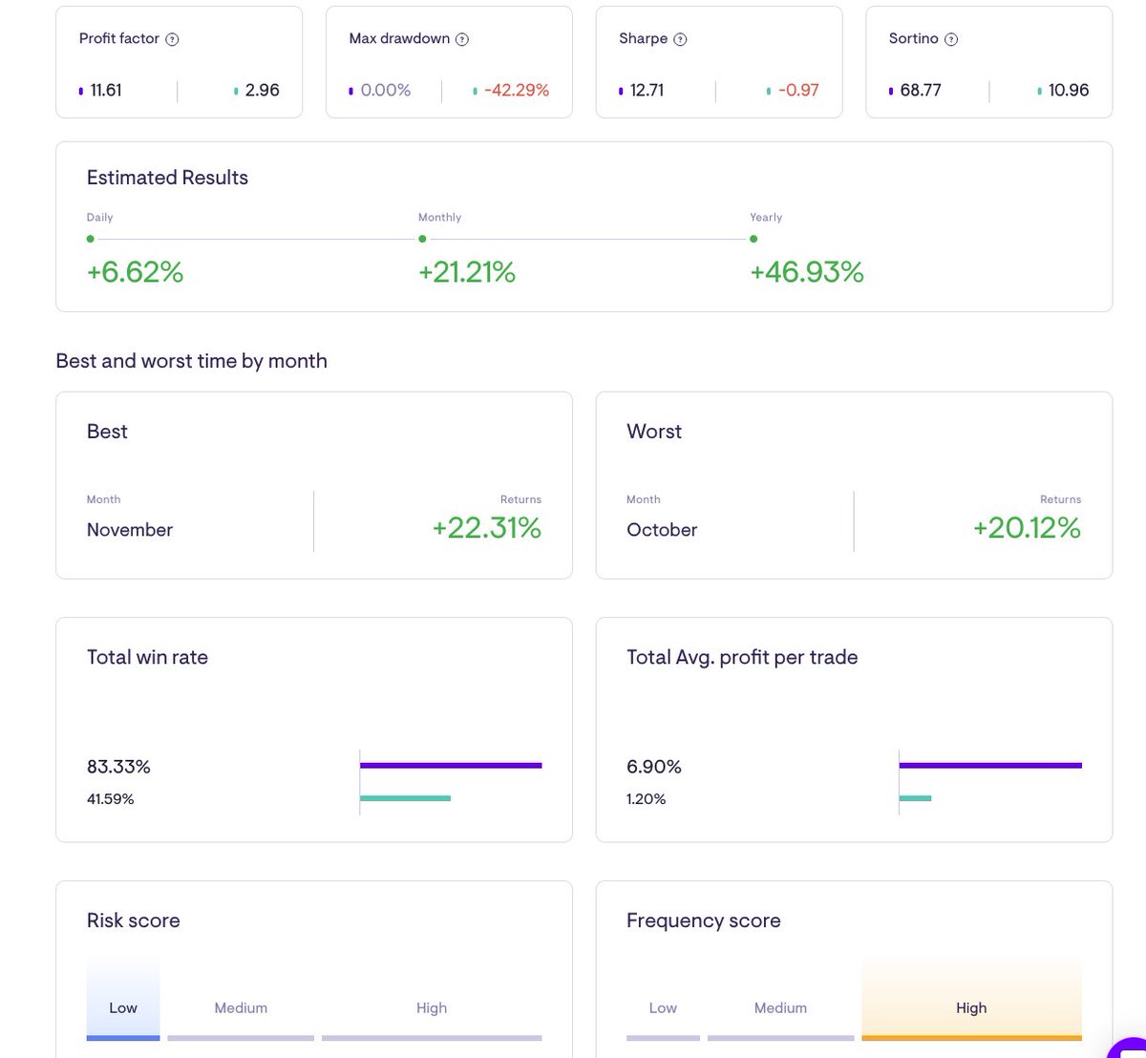Select the Sharpe value 12.71
Image resolution: width=1146 pixels, height=1058 pixels.
tap(647, 90)
